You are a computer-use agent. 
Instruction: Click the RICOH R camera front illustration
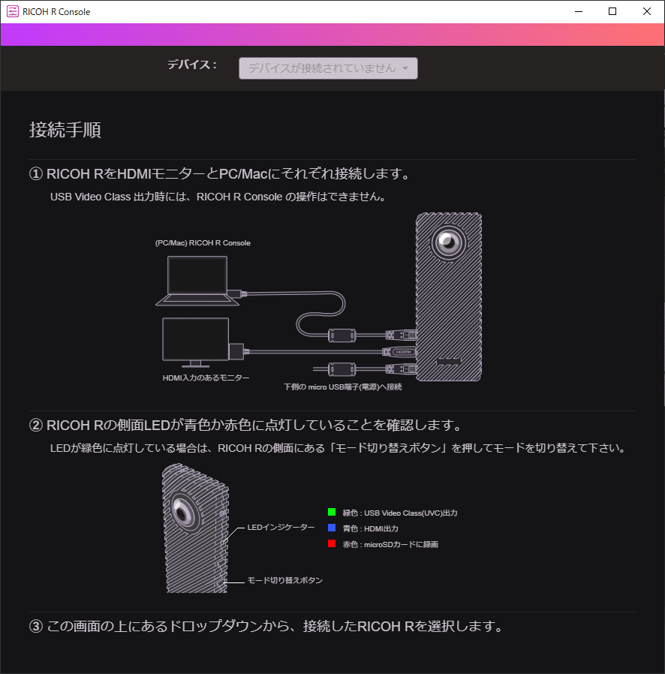coord(448,296)
